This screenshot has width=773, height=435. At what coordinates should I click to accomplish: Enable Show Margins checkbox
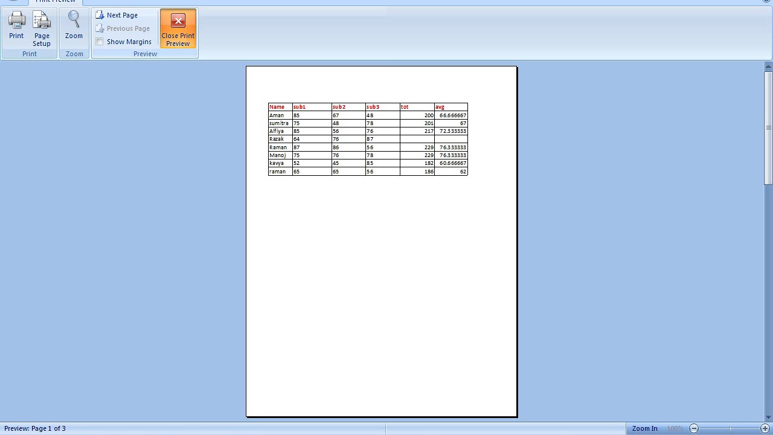(100, 42)
